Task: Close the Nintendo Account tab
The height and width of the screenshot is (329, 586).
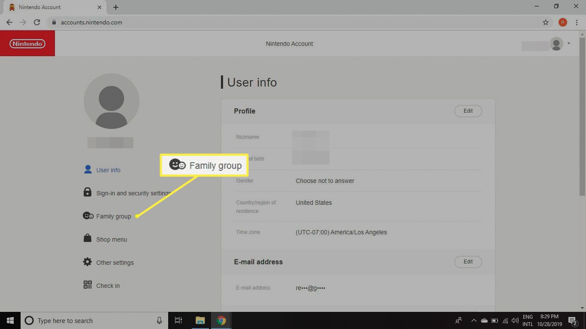Action: pos(100,7)
